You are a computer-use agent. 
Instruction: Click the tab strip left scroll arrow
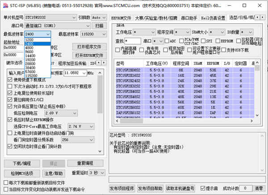(x=257, y=17)
